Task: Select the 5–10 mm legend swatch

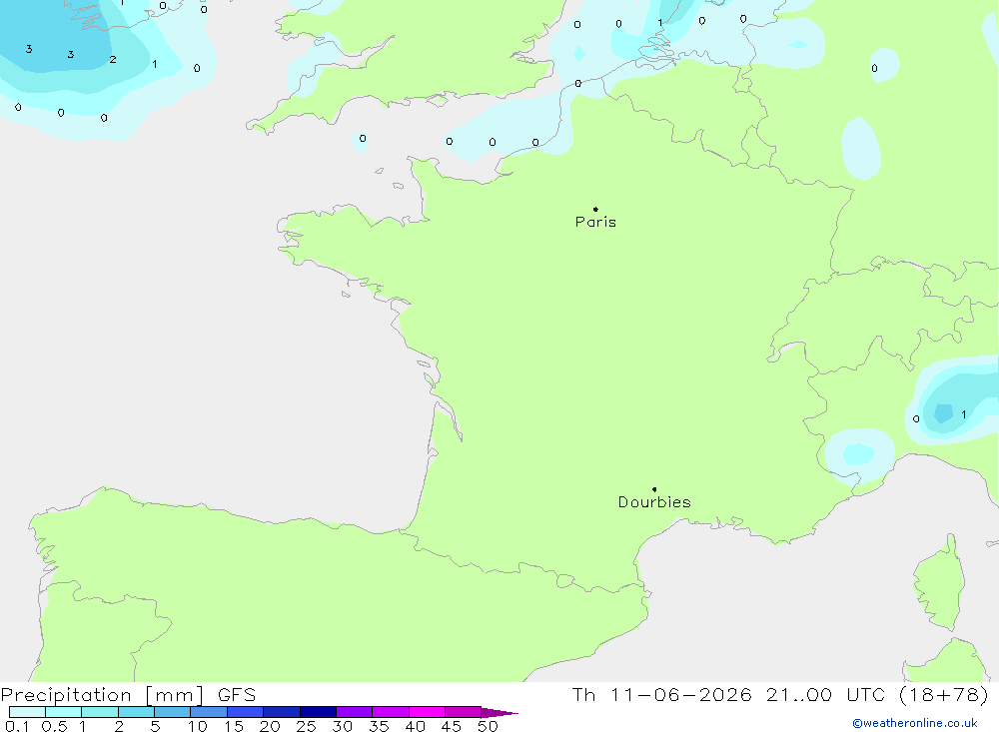Action: coord(172,712)
